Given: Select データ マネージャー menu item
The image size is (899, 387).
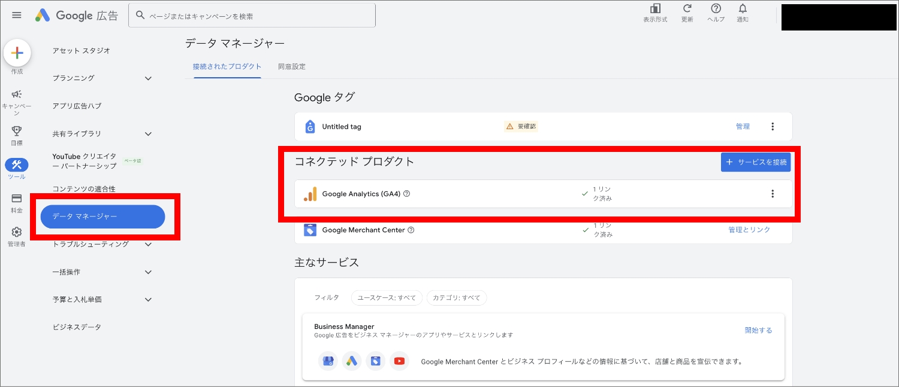Looking at the screenshot, I should click(x=102, y=217).
